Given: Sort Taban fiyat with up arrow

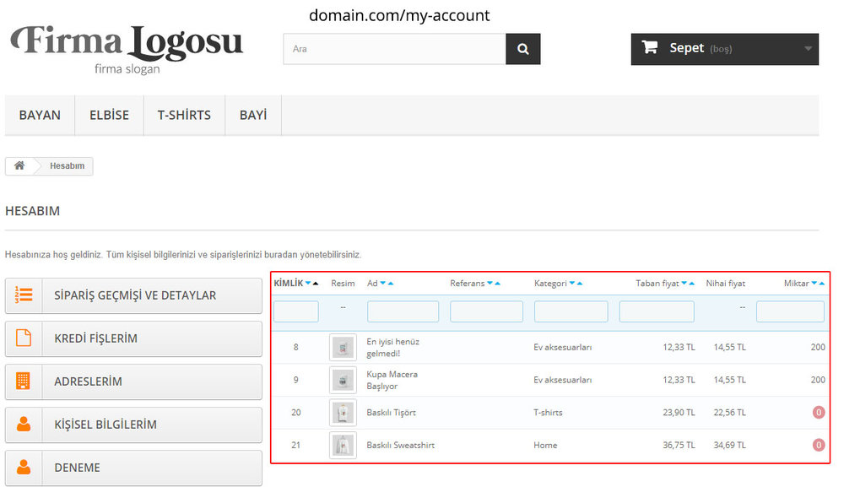Looking at the screenshot, I should (692, 283).
